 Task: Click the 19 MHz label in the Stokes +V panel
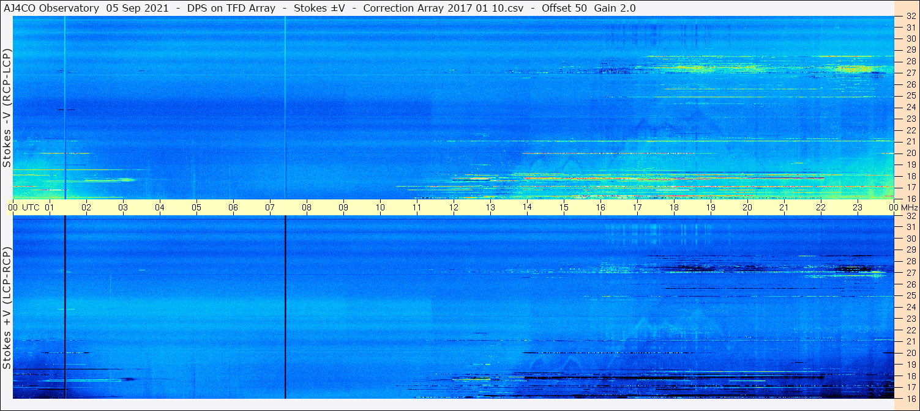[911, 365]
